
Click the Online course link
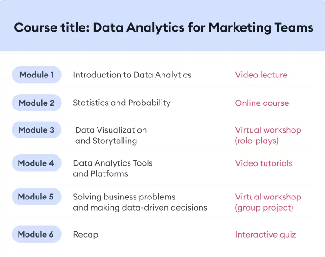(x=262, y=103)
